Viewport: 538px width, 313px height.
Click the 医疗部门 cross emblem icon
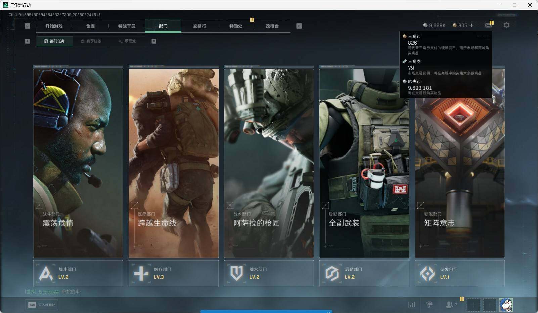pyautogui.click(x=141, y=273)
